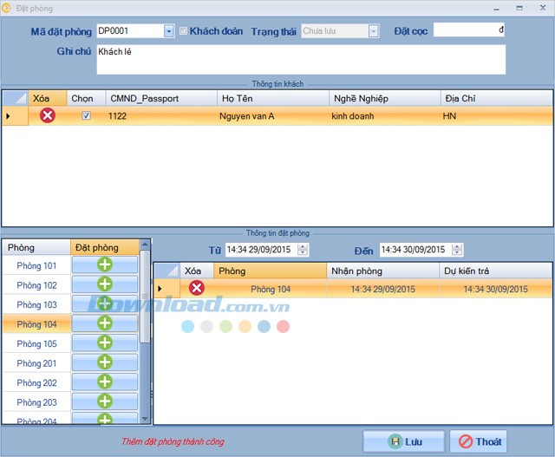This screenshot has height=457, width=555.
Task: Delete guest row 1122 with red X icon
Action: [48, 115]
